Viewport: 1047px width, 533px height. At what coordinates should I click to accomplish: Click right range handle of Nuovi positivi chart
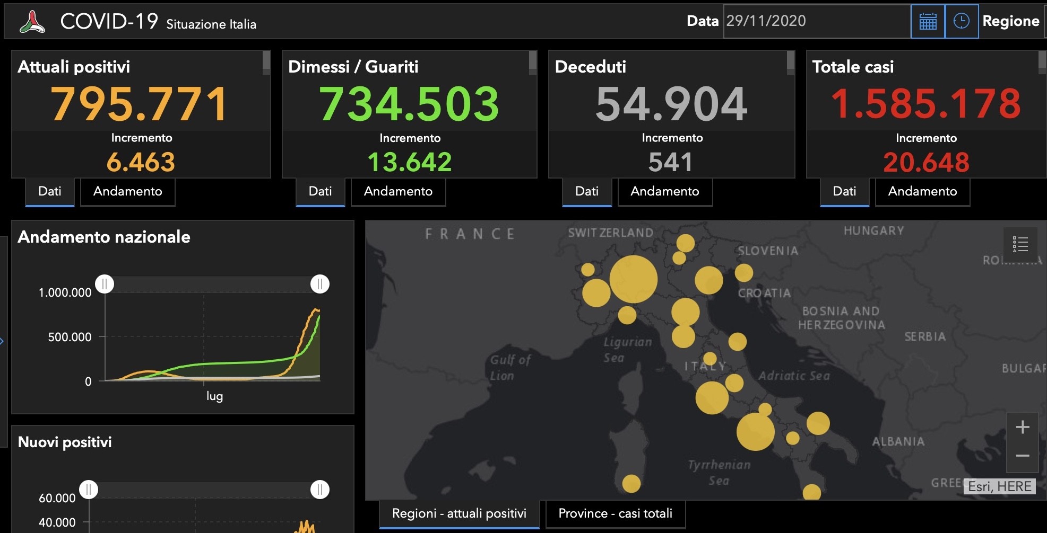tap(320, 490)
